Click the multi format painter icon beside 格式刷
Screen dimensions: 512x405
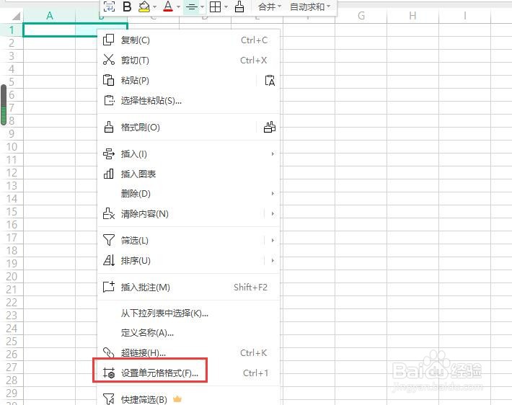point(270,127)
